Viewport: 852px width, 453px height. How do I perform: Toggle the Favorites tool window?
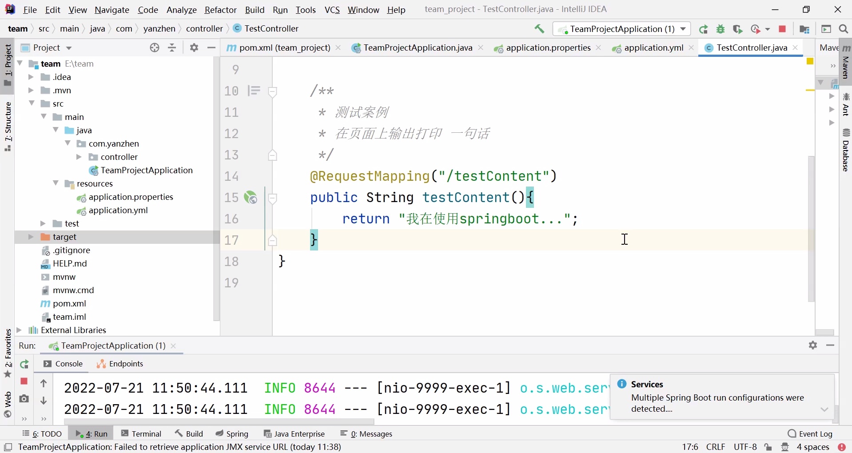tap(7, 351)
